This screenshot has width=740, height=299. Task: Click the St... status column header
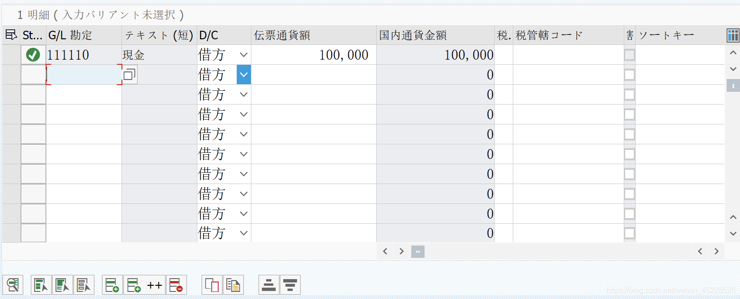click(x=33, y=35)
